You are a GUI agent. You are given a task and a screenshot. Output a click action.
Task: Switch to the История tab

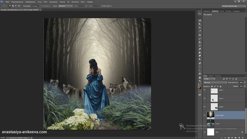tap(228, 11)
